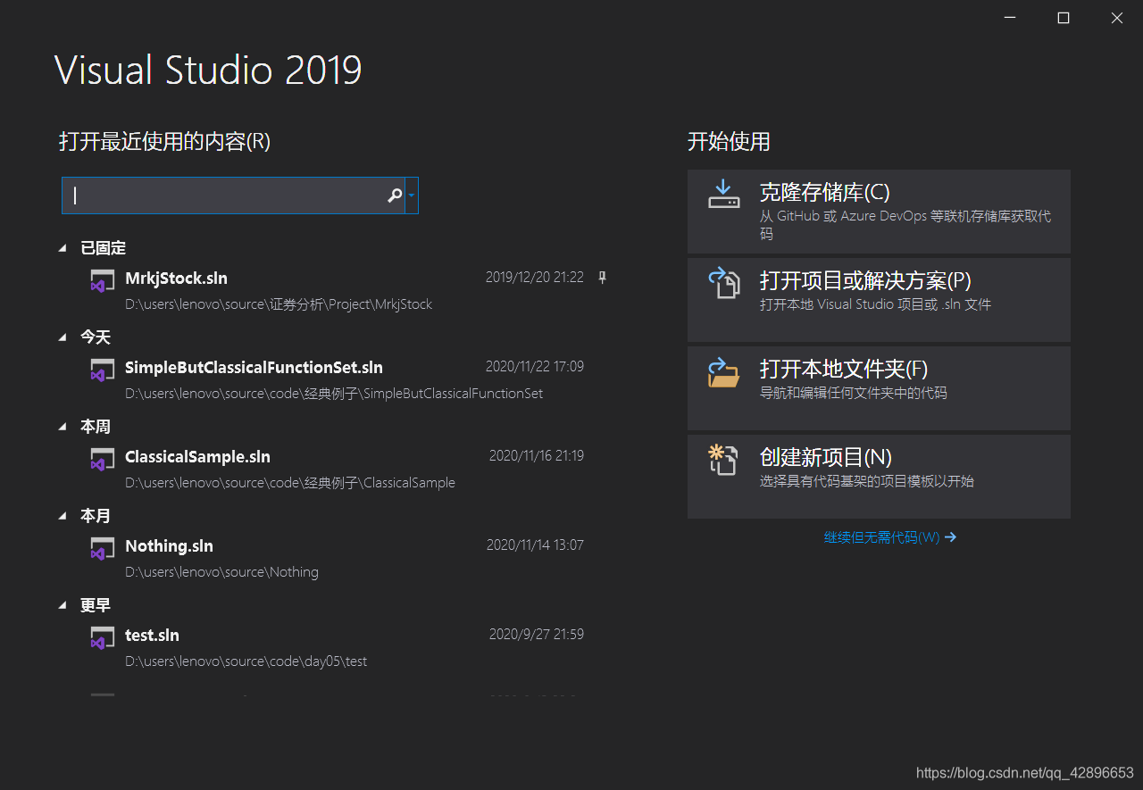1143x790 pixels.
Task: Click the ClassicalSample.sln solution icon
Action: tap(102, 460)
